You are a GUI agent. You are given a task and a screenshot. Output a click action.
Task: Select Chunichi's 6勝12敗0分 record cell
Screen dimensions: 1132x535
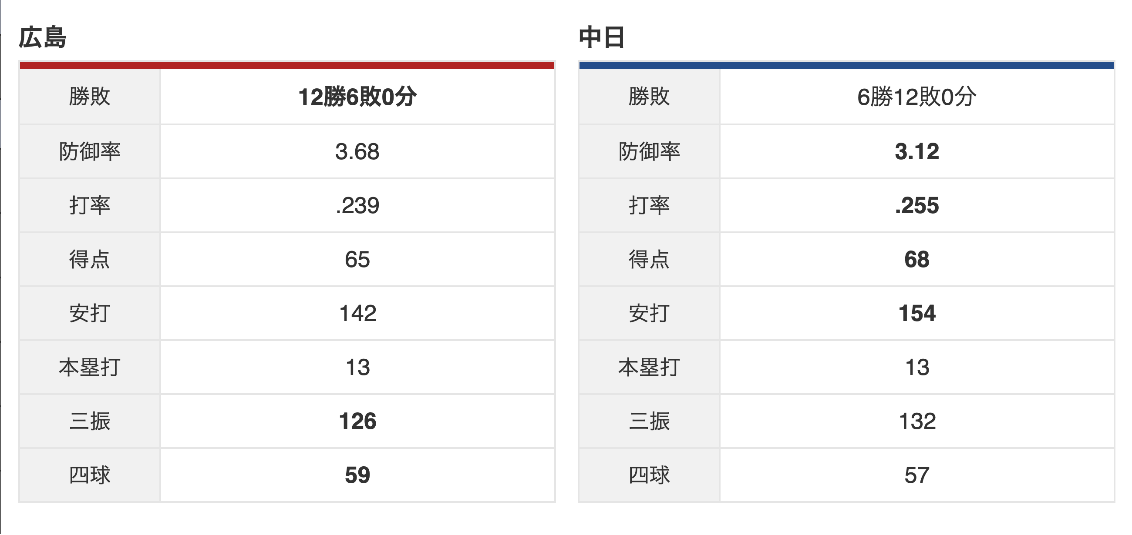(916, 97)
